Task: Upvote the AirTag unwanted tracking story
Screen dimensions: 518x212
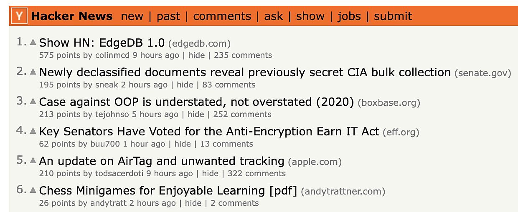Action: click(x=33, y=160)
